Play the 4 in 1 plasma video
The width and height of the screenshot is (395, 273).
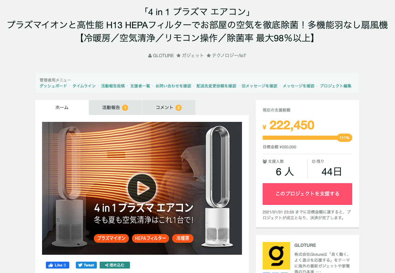click(x=142, y=188)
